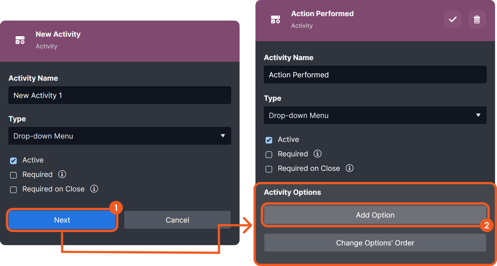Click the New Activity 1 name field
This screenshot has width=497, height=266.
[x=120, y=95]
